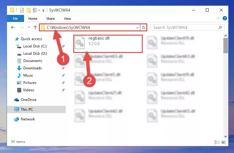Viewport: 234px width, 153px height.
Task: Switch to the Share ribbon tab
Action: pyautogui.click(x=51, y=19)
